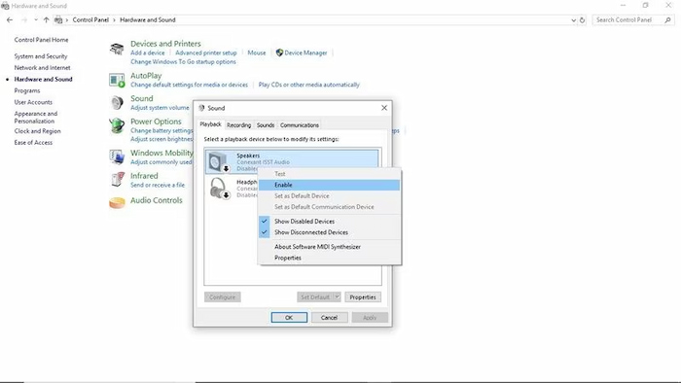Screen dimensions: 681x383
Task: Click the AutoPlay category icon
Action: [x=117, y=81]
